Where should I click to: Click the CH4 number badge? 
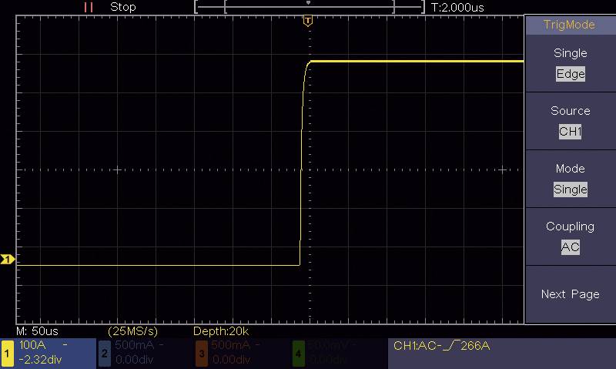[x=298, y=353]
